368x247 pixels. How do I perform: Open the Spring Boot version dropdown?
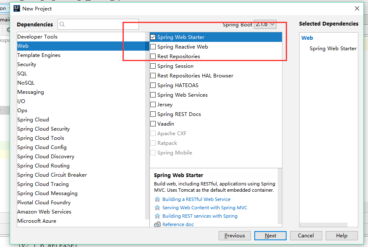click(x=265, y=24)
